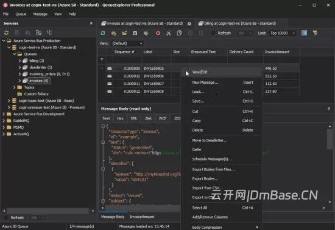Click the Servers tree horizontal scrollbar
This screenshot has width=335, height=230.
point(48,211)
